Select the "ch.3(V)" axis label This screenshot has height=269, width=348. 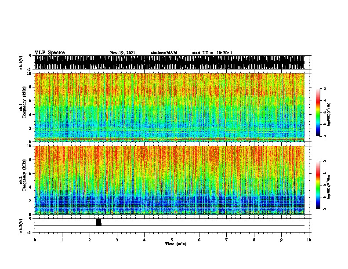[21, 225]
